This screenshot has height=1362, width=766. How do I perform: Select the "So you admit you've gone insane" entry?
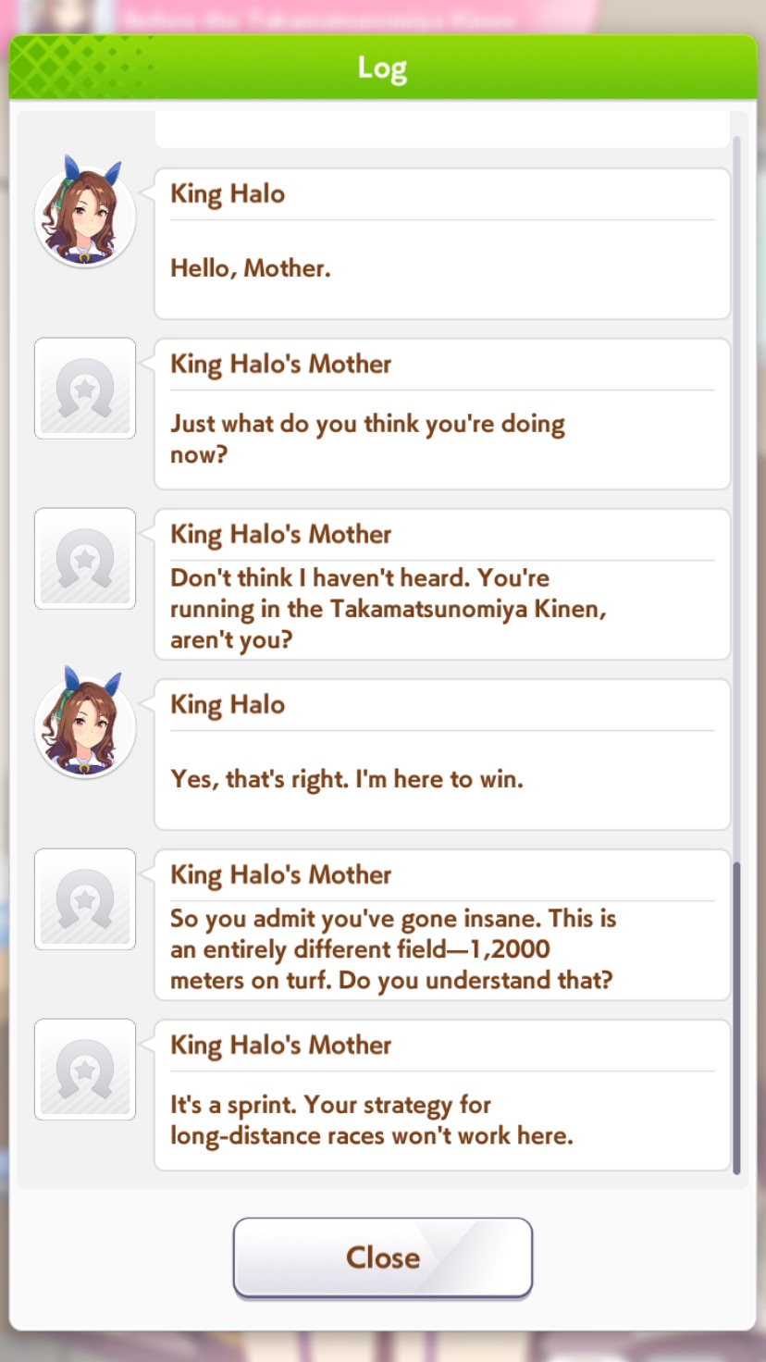pyautogui.click(x=442, y=924)
